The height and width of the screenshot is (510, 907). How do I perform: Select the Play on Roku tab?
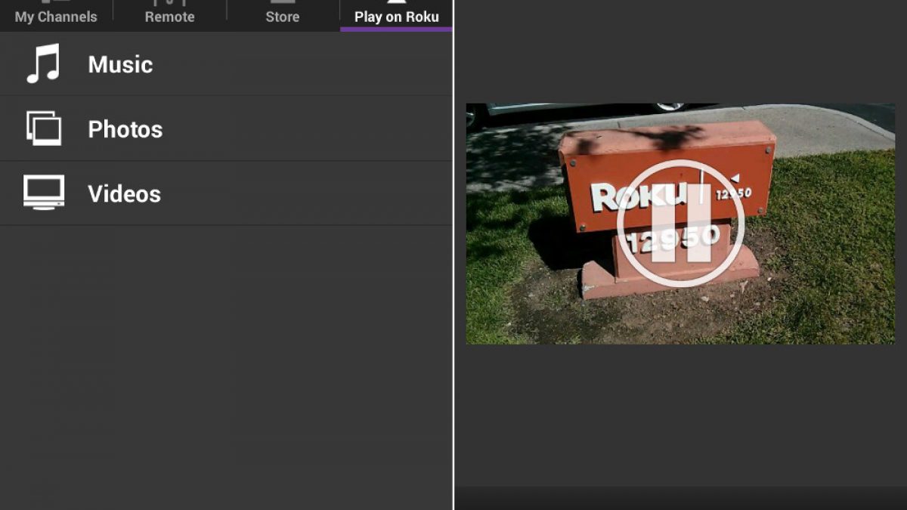point(396,17)
